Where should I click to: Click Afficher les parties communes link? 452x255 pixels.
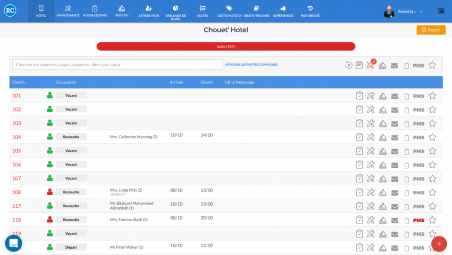(x=251, y=65)
